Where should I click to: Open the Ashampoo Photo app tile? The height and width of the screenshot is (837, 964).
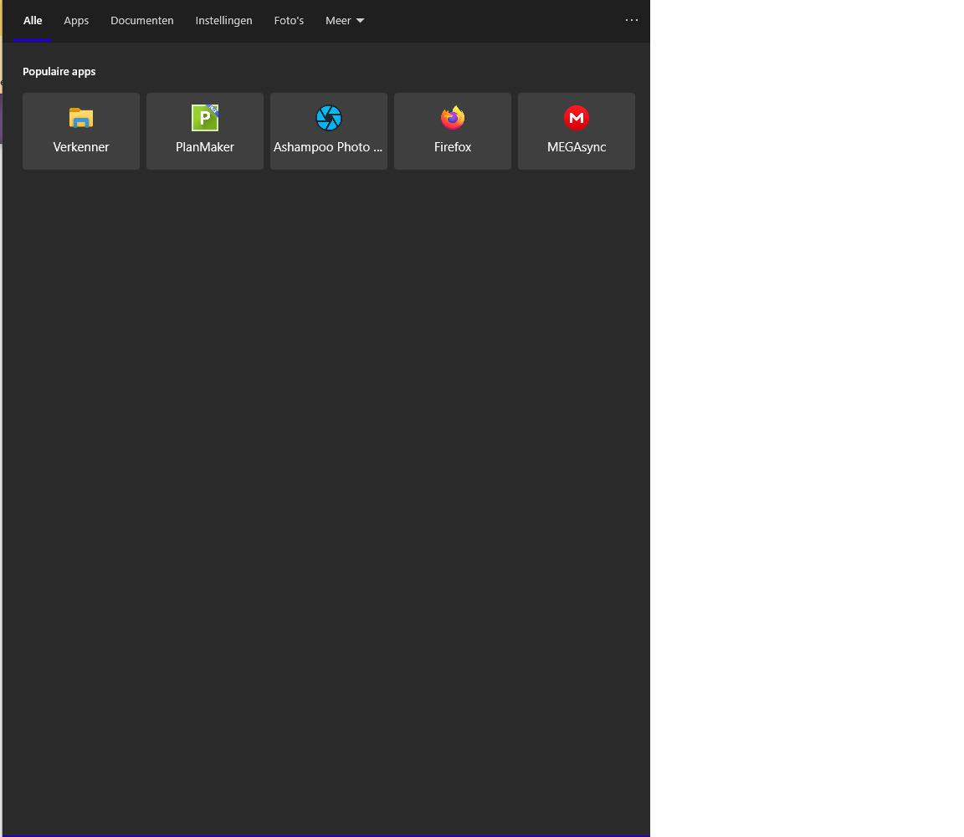click(329, 131)
